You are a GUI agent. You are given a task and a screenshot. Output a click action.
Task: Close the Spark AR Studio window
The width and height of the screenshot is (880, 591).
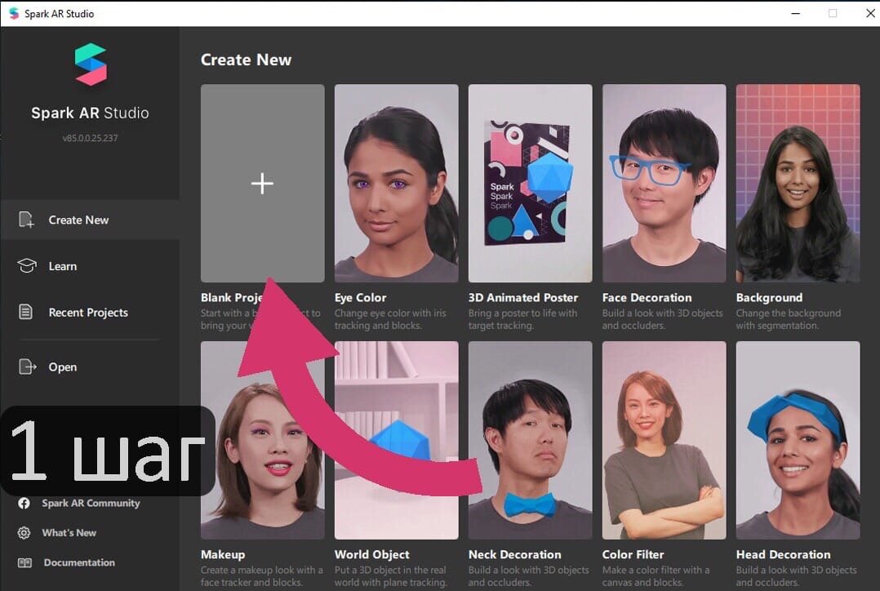tap(870, 14)
